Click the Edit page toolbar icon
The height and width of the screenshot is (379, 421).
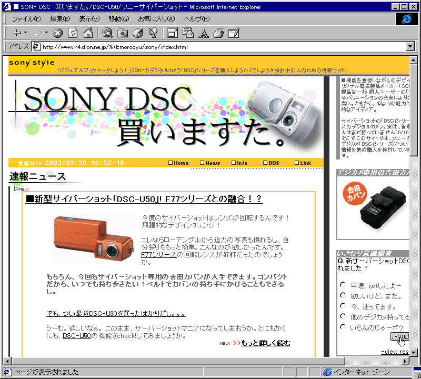234,33
